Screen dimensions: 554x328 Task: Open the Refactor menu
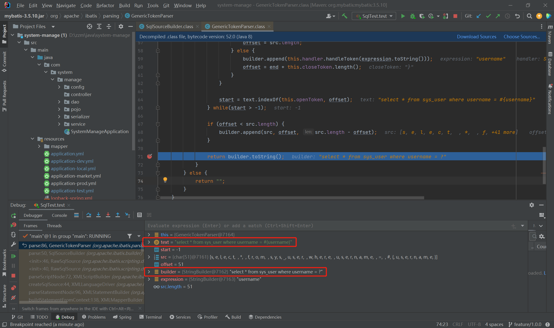[x=105, y=5]
